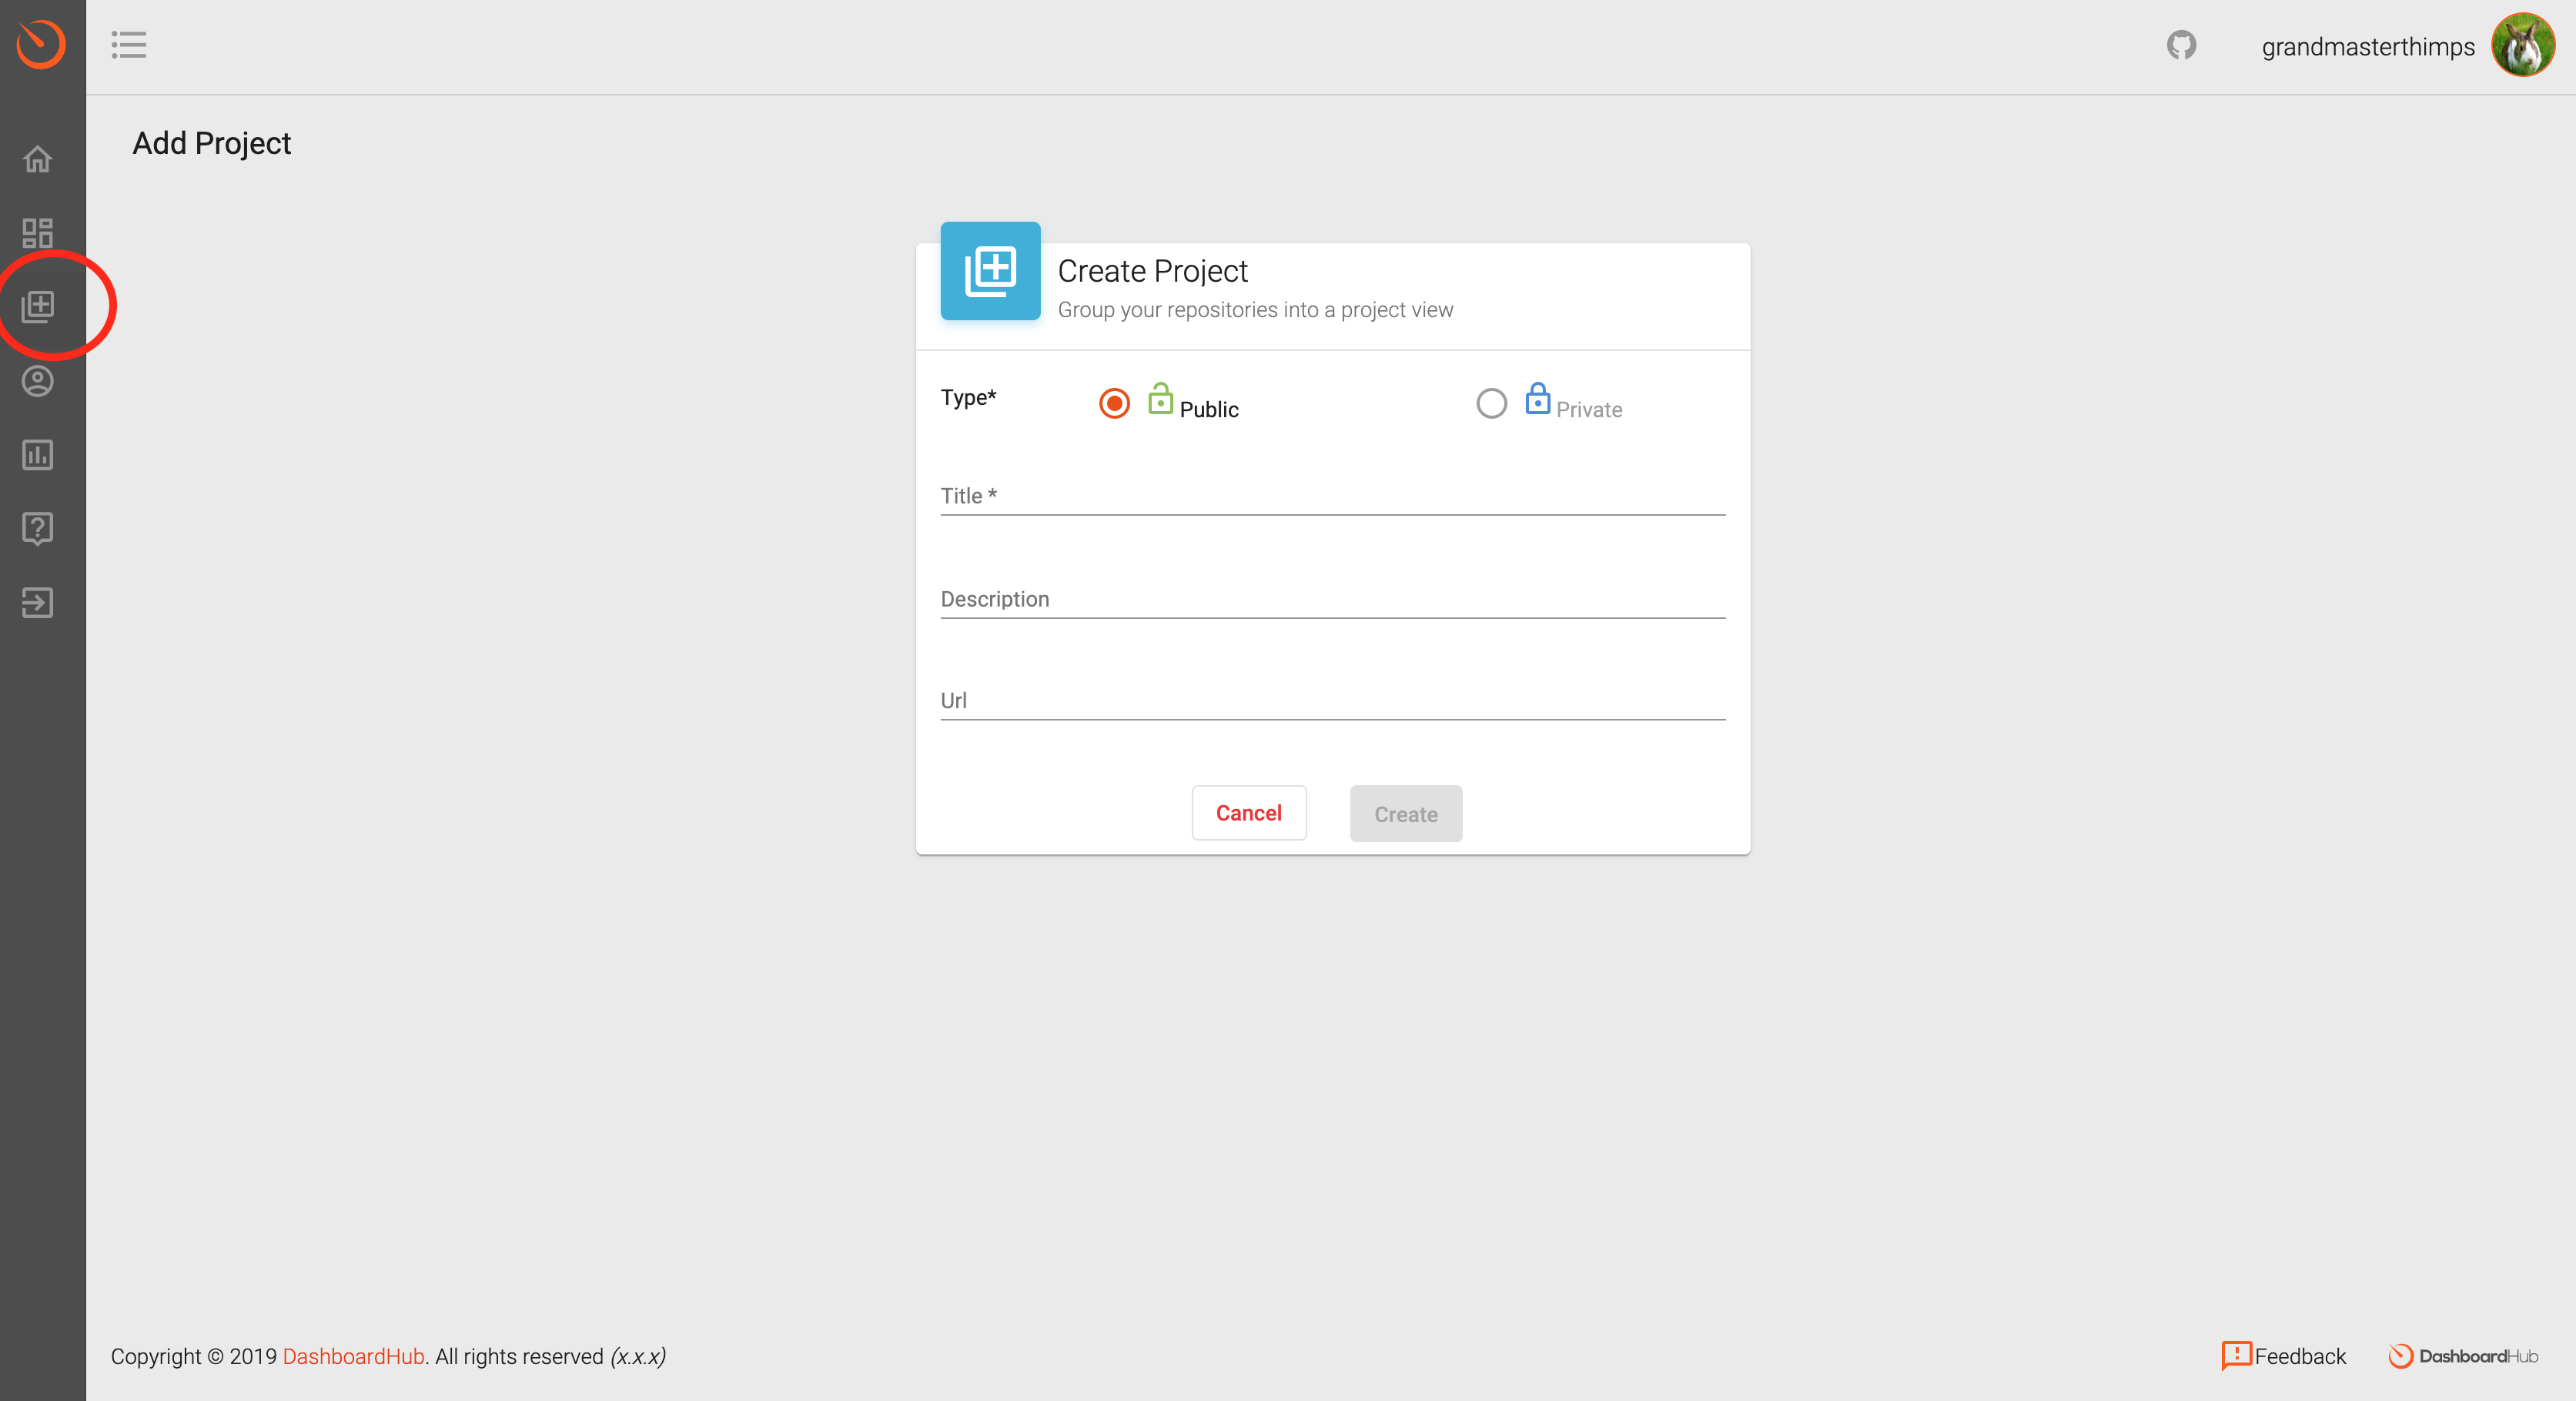The image size is (2576, 1401).
Task: Select the Public project type
Action: tap(1113, 404)
